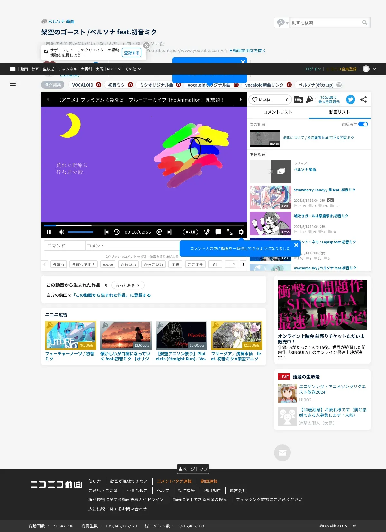Mute audio via the speaker icon
Viewport: 386px width, 532px height.
61,232
